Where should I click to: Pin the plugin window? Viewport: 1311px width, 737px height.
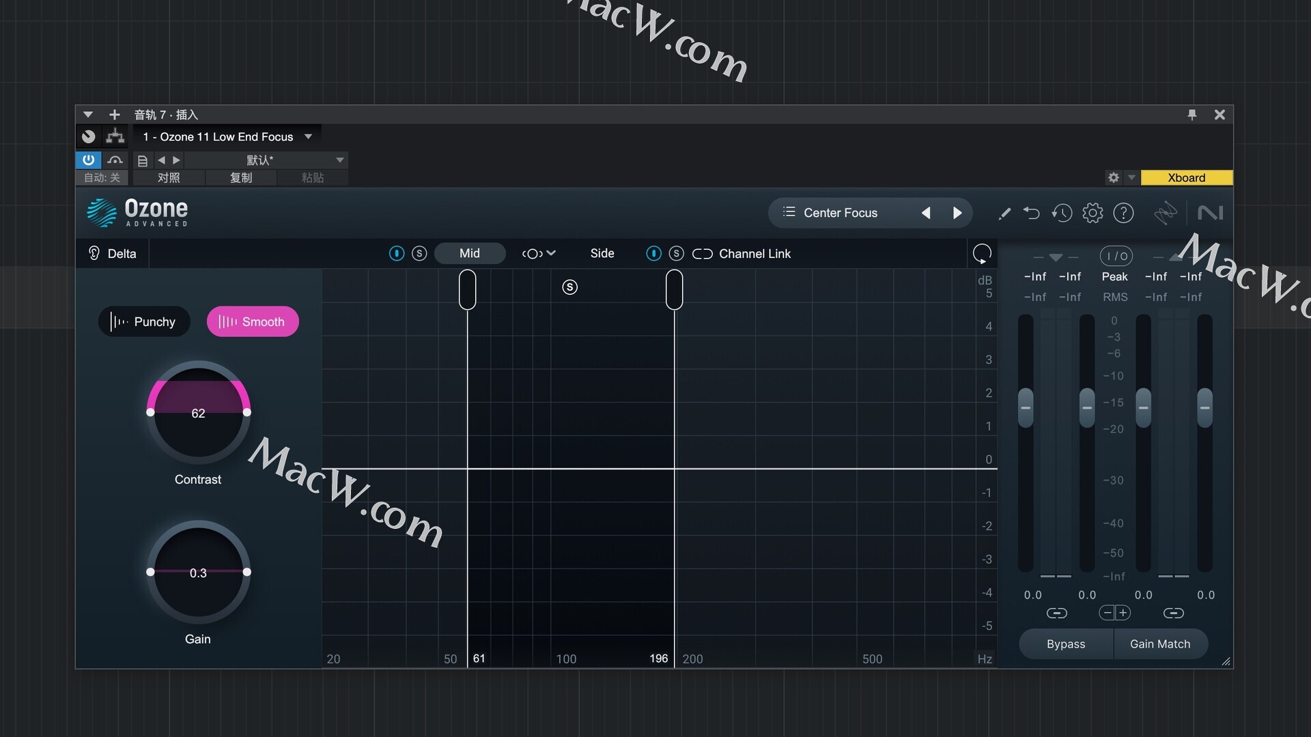coord(1192,115)
